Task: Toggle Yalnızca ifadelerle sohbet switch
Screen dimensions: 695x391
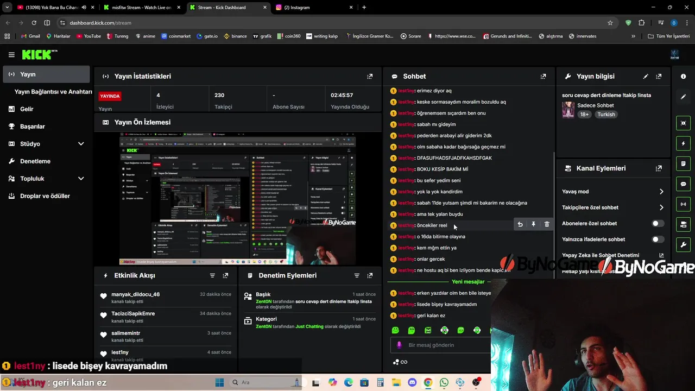Action: [657, 239]
